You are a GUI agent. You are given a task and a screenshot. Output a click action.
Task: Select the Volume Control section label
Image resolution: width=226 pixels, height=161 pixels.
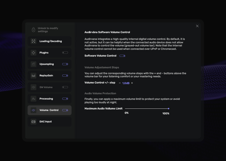[49, 110]
